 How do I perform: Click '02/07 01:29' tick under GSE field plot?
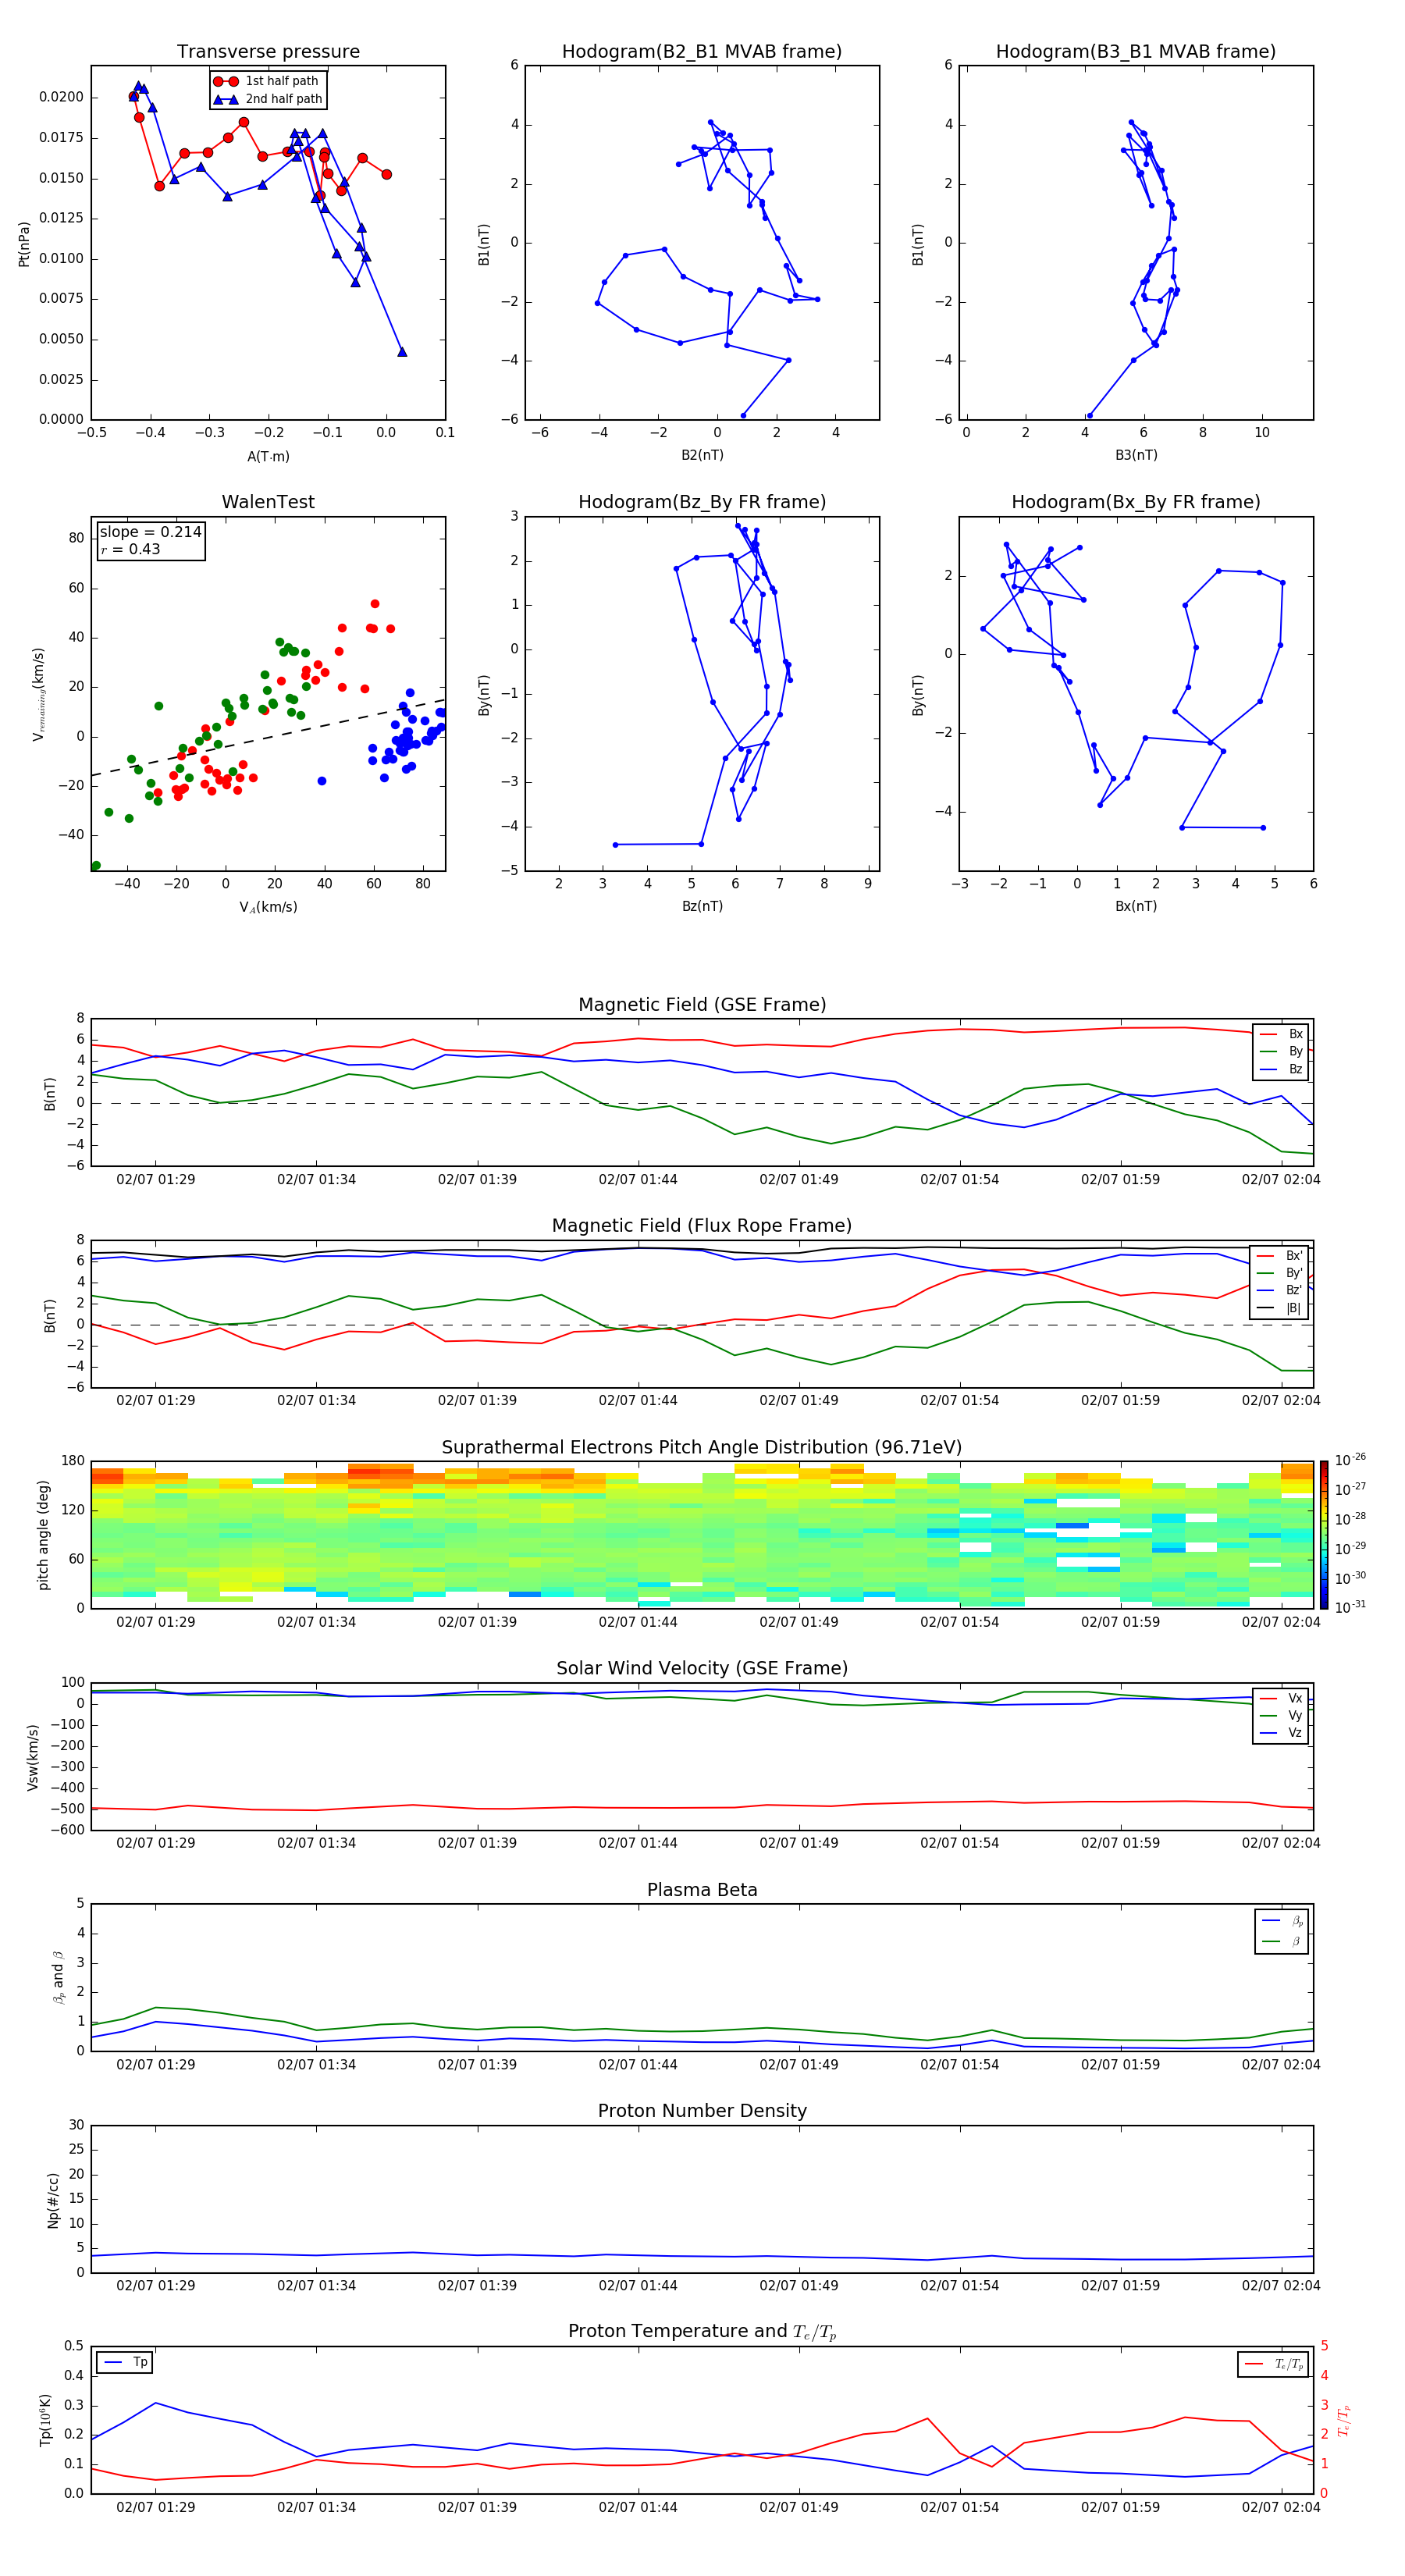(156, 1180)
